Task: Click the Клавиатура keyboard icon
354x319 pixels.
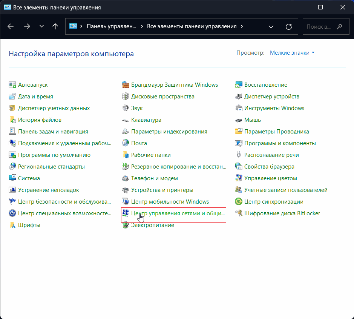Action: click(x=126, y=120)
